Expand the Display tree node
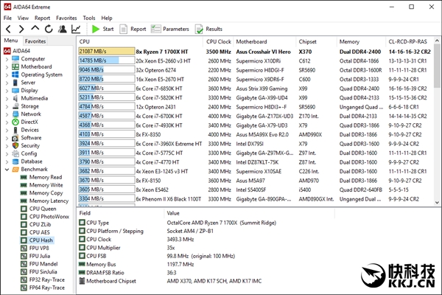 [7, 91]
